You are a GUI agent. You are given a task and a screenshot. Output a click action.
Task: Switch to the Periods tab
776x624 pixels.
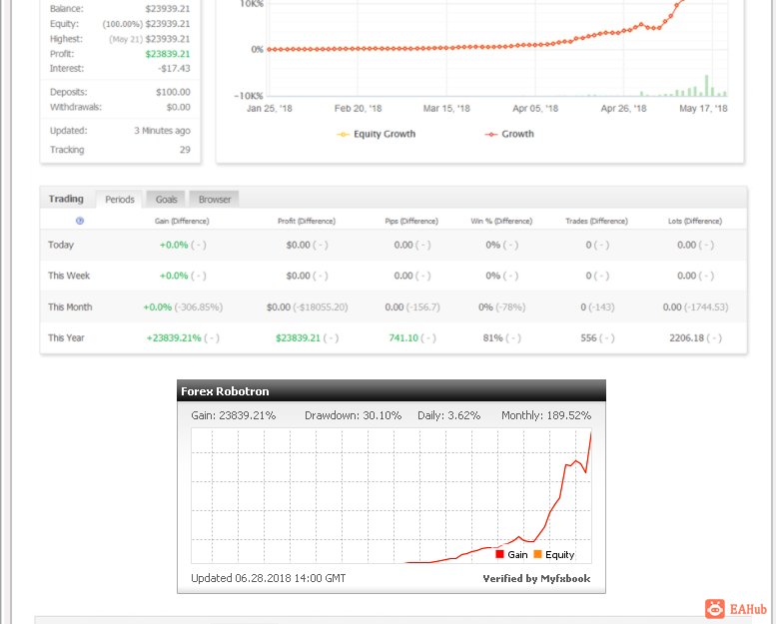pos(119,200)
